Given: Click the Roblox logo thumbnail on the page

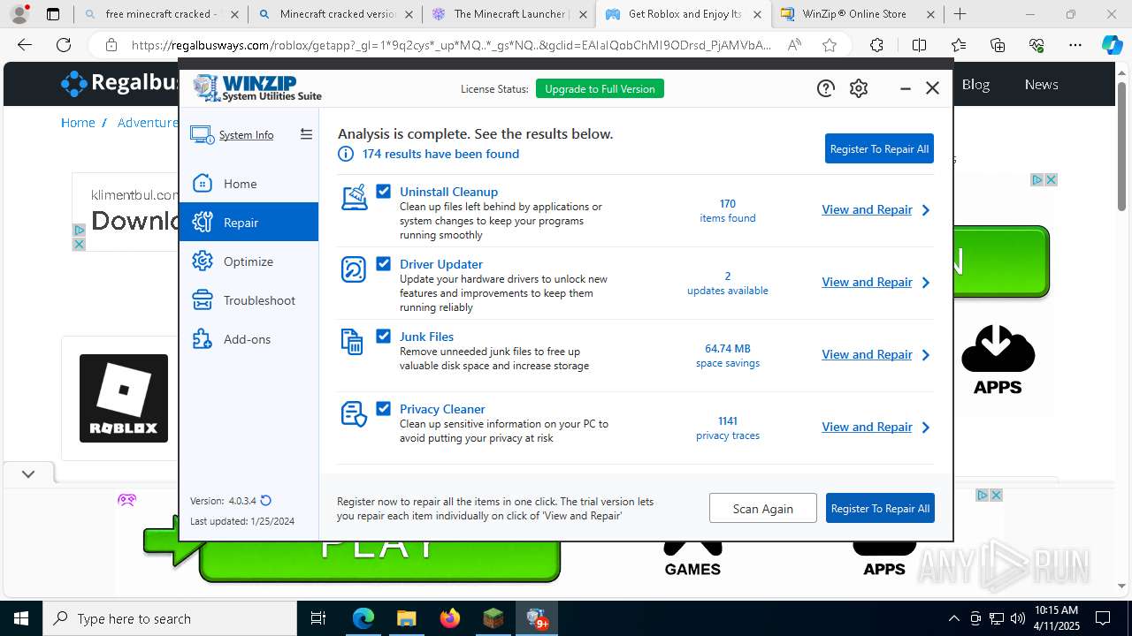Looking at the screenshot, I should coord(124,398).
